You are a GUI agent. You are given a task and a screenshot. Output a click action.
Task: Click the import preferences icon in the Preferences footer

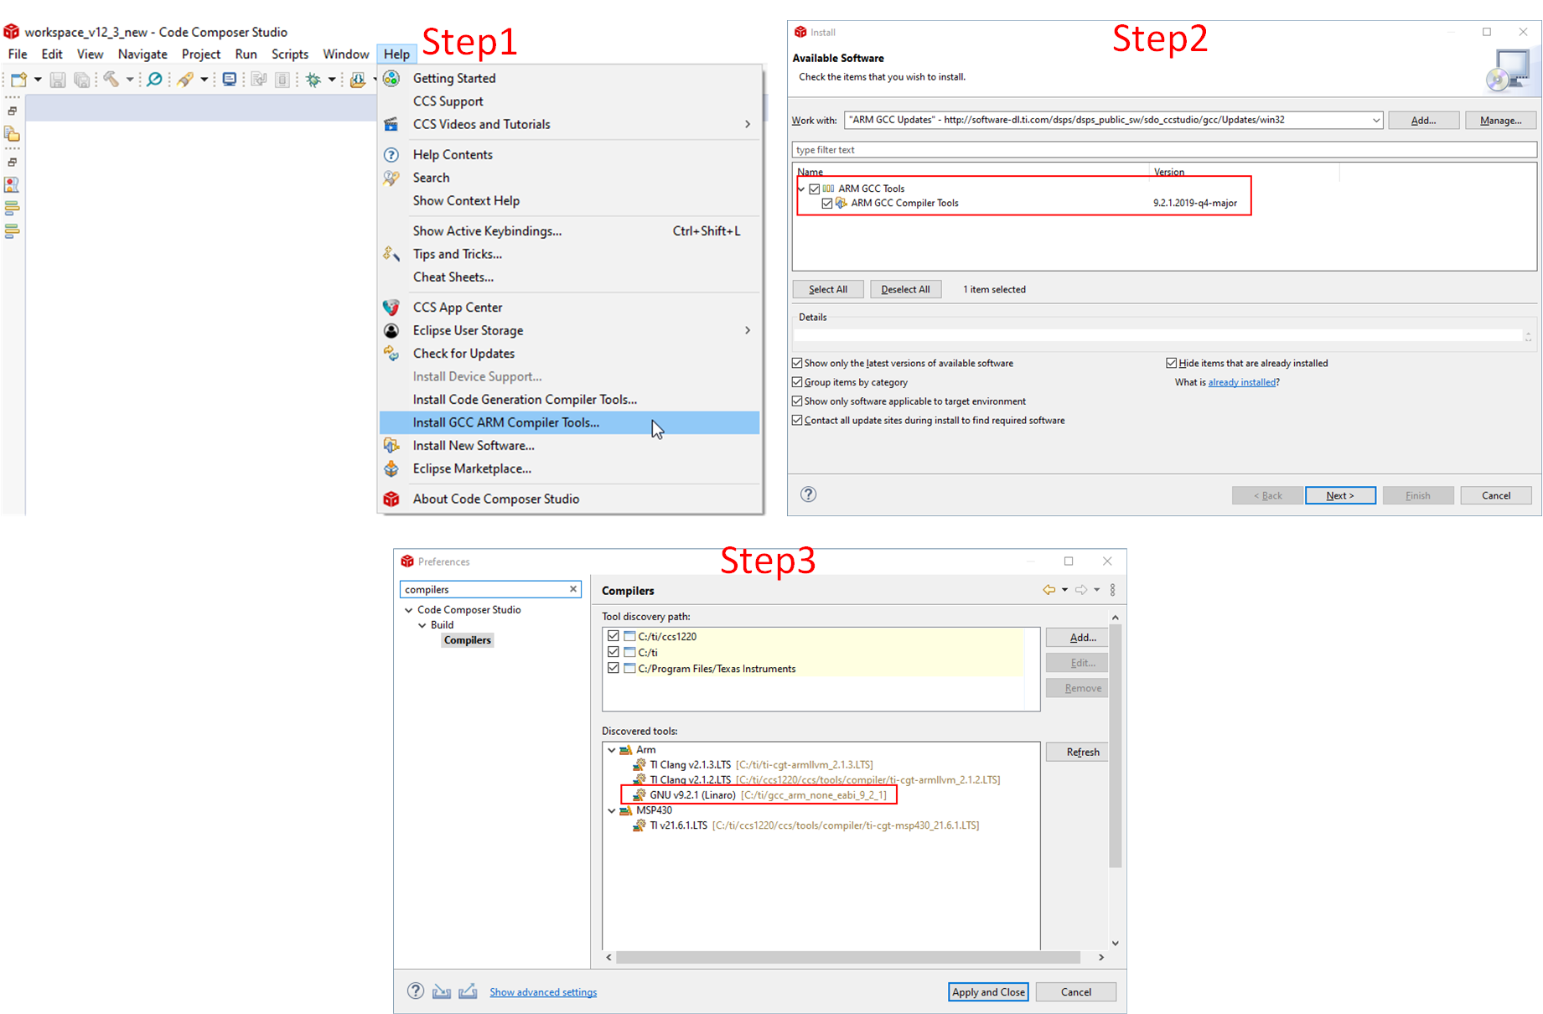pos(442,991)
